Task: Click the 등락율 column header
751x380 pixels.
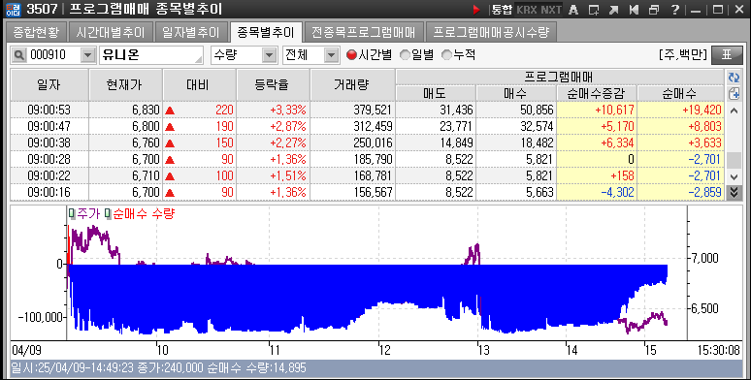Action: [273, 84]
